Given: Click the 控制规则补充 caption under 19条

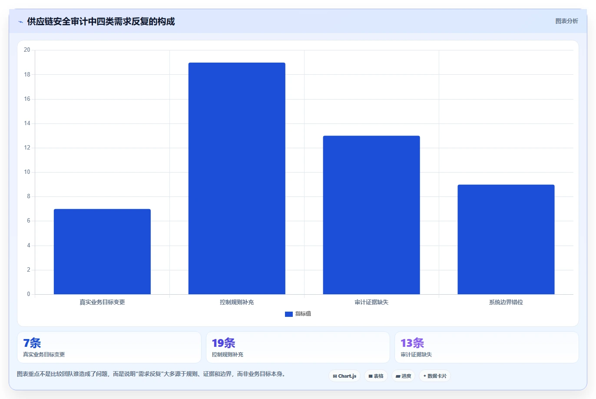Looking at the screenshot, I should pyautogui.click(x=228, y=355).
